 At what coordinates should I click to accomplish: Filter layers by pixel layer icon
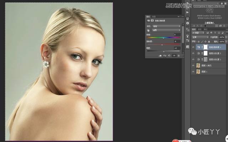[208, 33]
